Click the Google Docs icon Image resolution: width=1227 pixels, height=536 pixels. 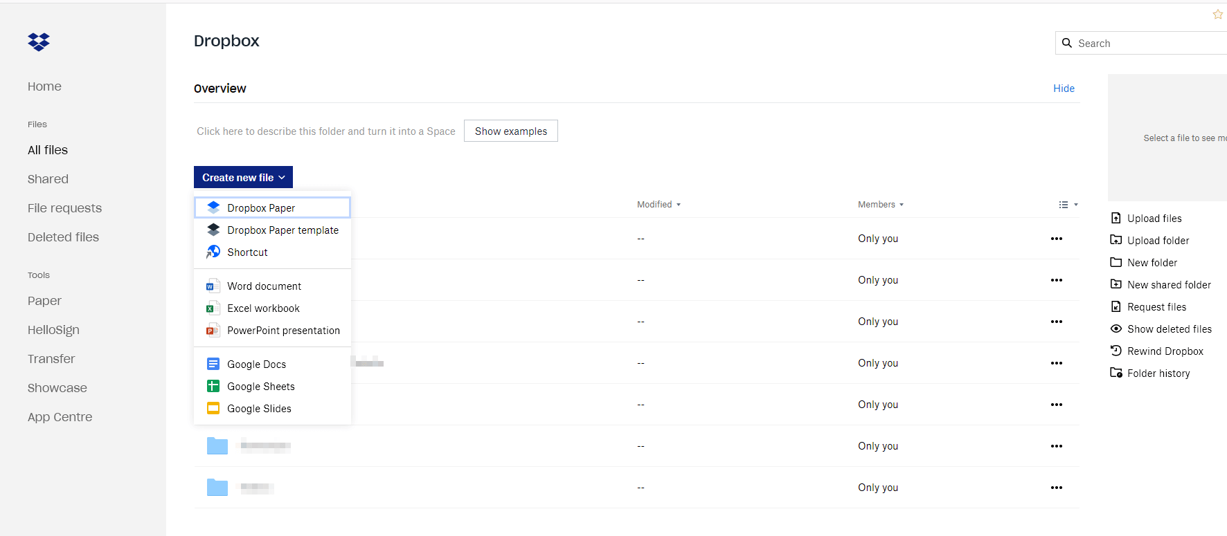point(213,364)
